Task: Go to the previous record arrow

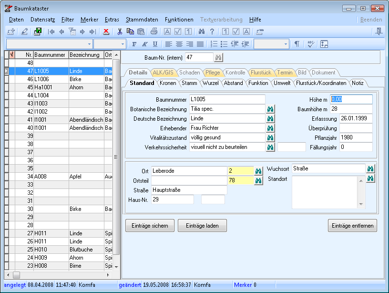Action: pos(62,31)
